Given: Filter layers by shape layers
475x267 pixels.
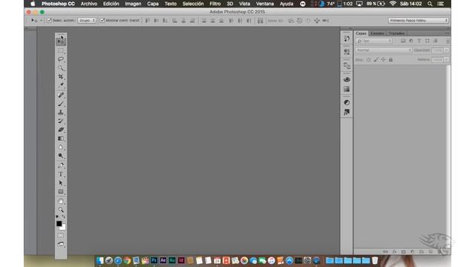Looking at the screenshot, I should pos(427,41).
